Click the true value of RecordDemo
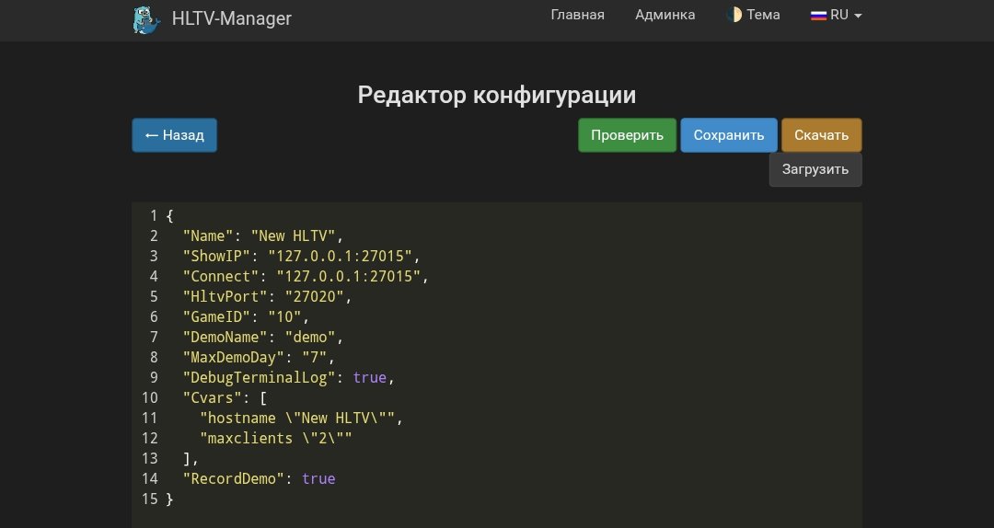Screen dimensions: 994x528 (x=318, y=479)
